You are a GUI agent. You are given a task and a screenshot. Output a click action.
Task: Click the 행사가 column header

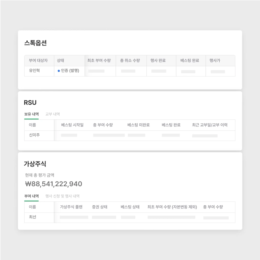[215, 60]
